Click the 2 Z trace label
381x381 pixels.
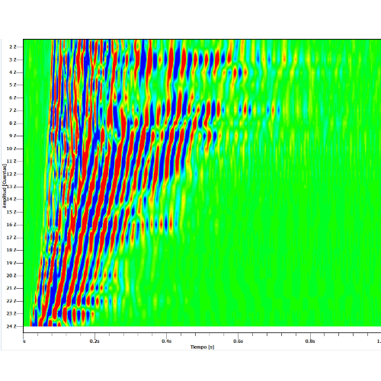pos(13,47)
